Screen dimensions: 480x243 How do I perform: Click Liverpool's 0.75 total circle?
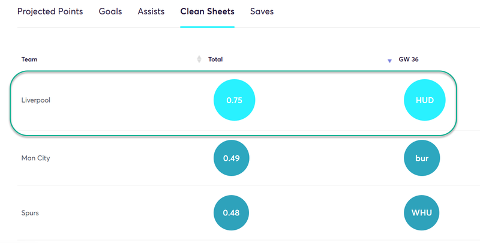234,100
